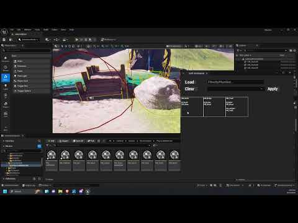Click the Save level toolbar icon
This screenshot has width=298, height=223.
pos(4,40)
